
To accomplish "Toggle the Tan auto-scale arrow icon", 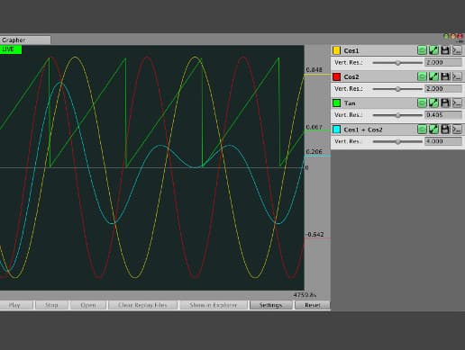I will (433, 103).
